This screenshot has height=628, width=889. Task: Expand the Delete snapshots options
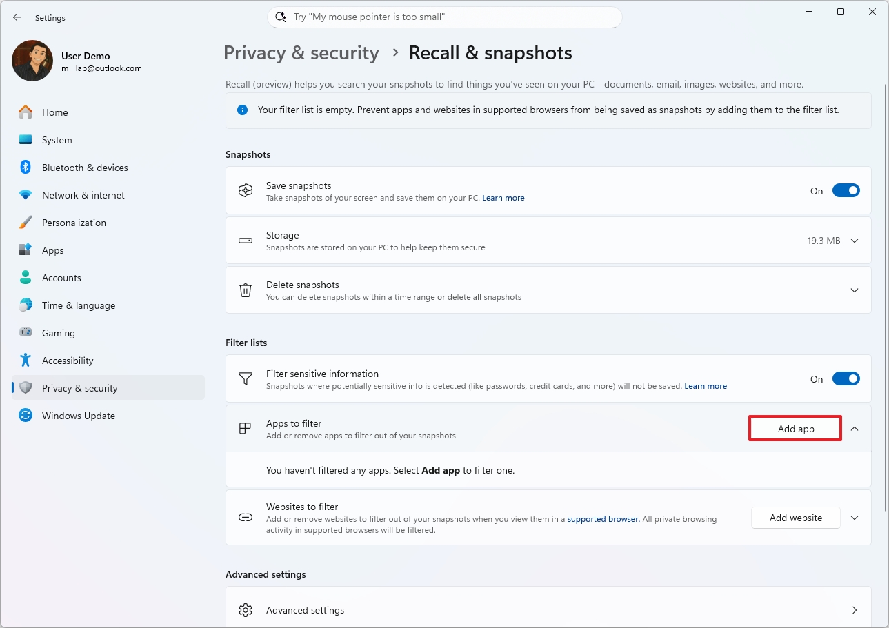click(x=855, y=290)
